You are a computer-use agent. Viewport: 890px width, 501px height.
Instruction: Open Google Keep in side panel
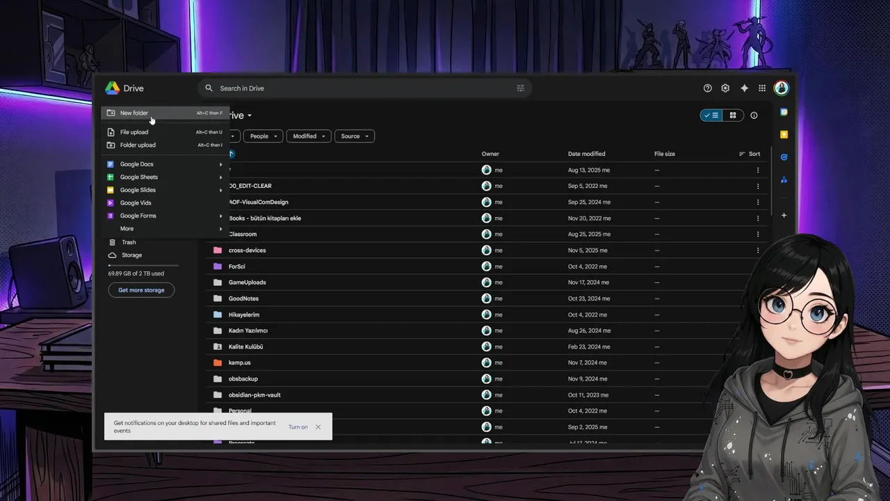pyautogui.click(x=784, y=134)
